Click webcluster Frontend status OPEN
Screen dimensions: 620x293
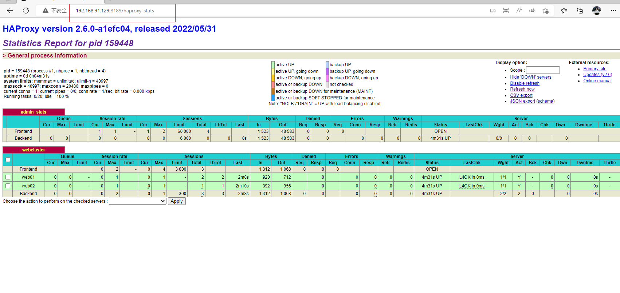click(x=432, y=169)
